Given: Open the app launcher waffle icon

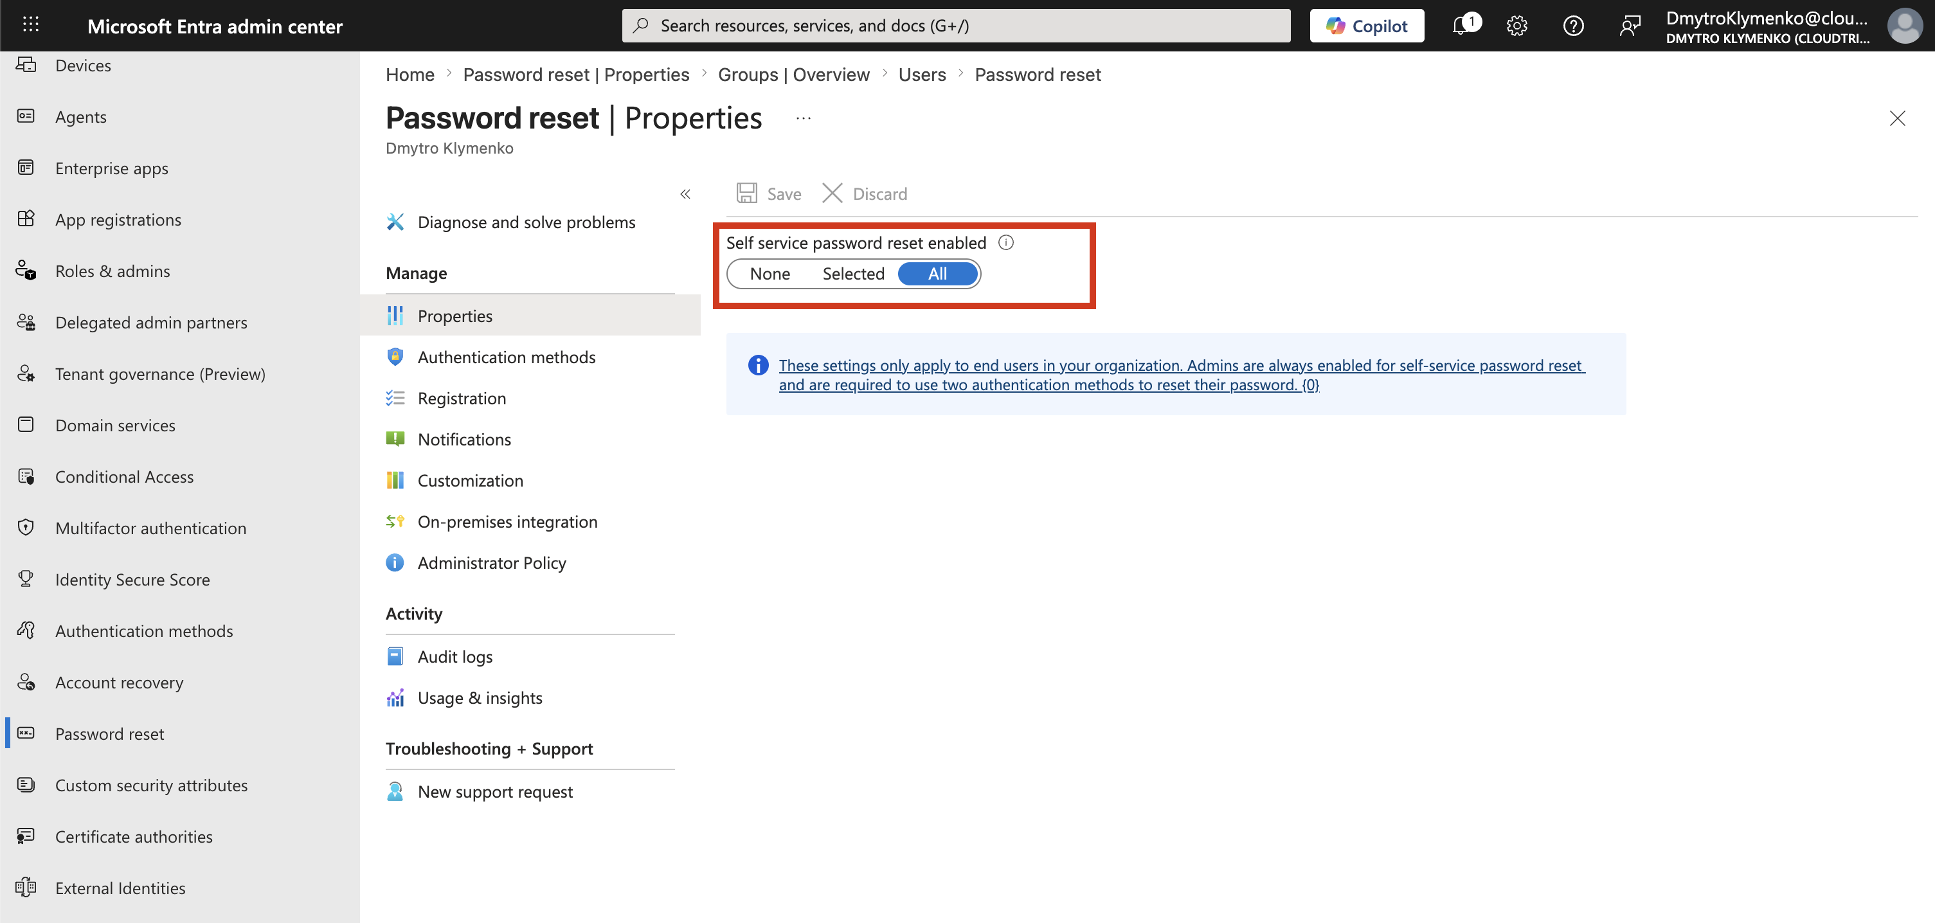Looking at the screenshot, I should (31, 25).
